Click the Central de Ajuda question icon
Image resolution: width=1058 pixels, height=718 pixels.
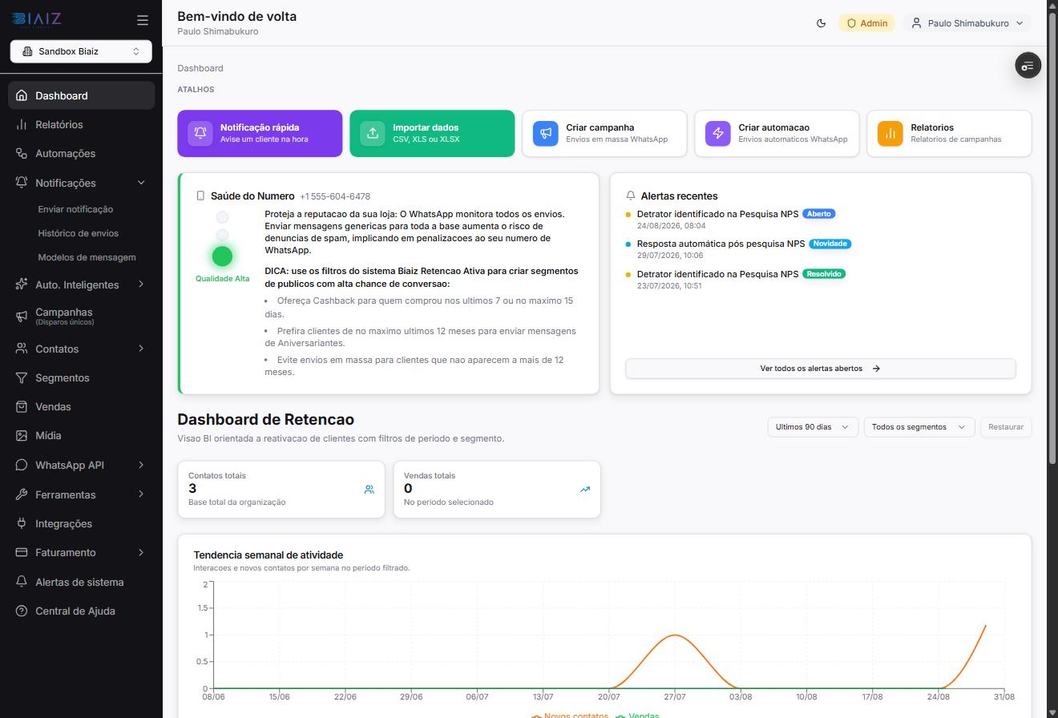[x=22, y=611]
